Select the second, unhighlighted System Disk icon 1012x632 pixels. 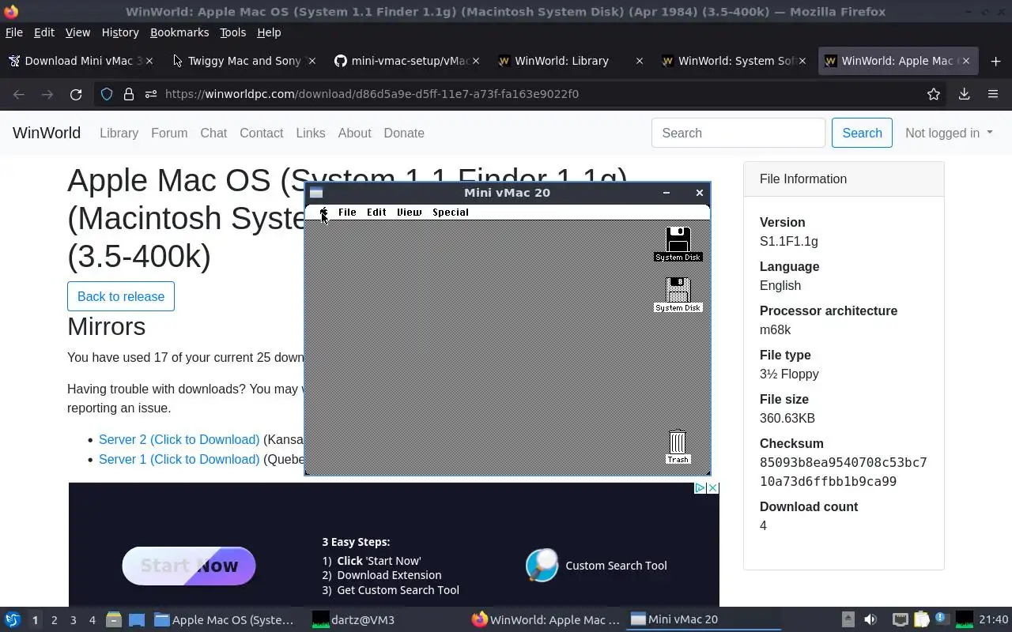pos(678,295)
